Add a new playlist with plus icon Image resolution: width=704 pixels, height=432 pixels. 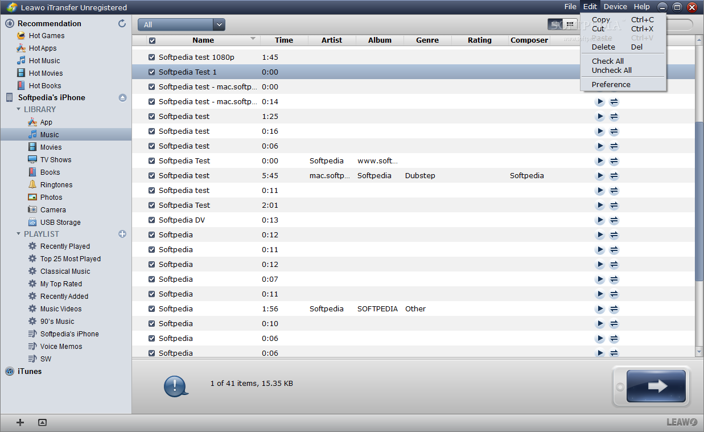[122, 234]
